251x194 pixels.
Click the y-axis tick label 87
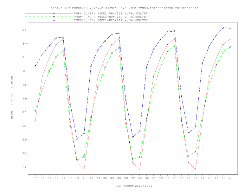point(24,30)
